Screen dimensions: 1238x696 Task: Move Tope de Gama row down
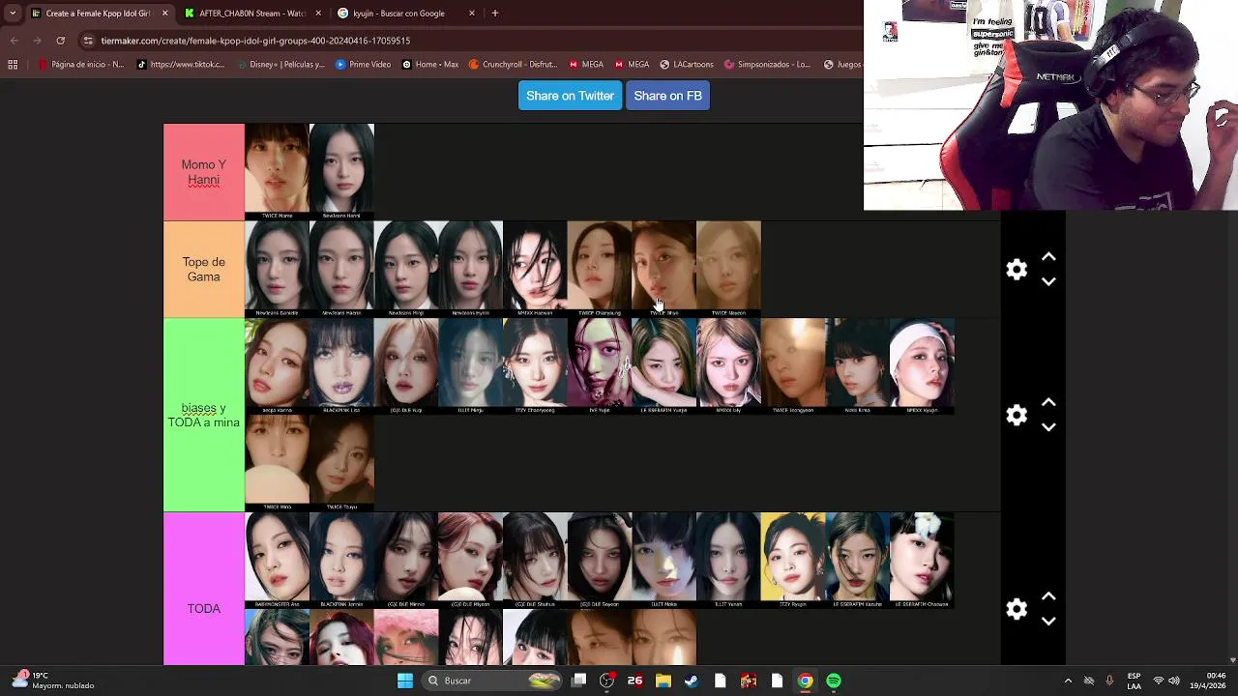[1048, 281]
